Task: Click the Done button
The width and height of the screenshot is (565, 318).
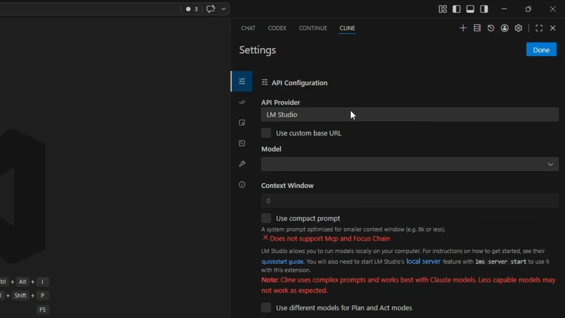Action: tap(541, 50)
